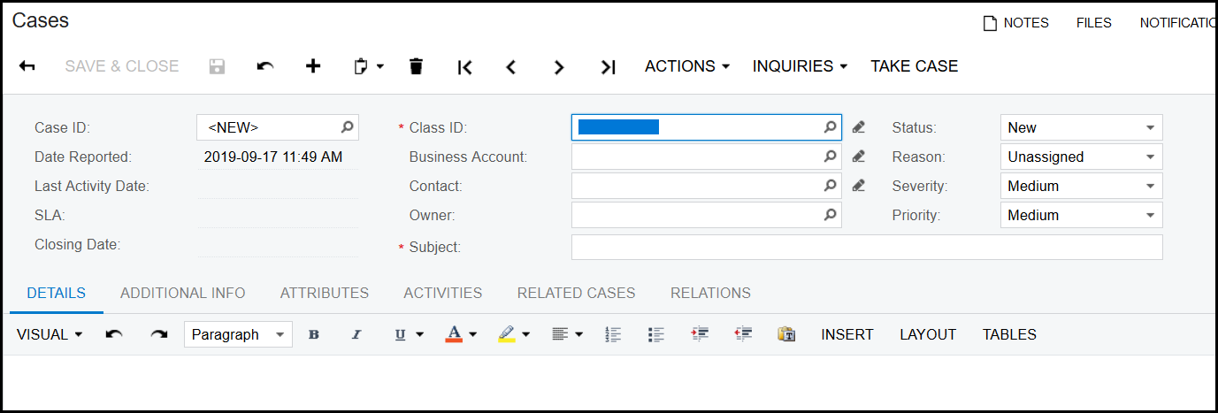
Task: Click the back arrow icon in toolbar
Action: tap(27, 66)
